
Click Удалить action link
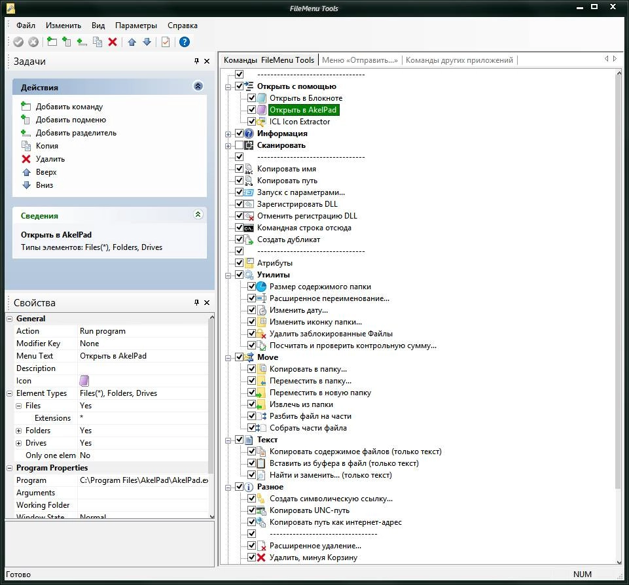coord(50,159)
